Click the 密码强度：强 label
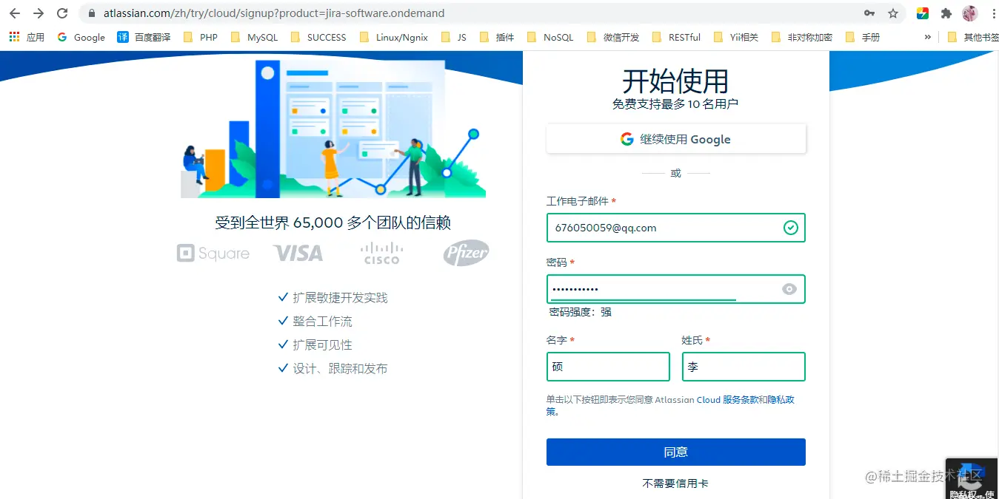Viewport: 999px width, 499px height. coord(581,312)
